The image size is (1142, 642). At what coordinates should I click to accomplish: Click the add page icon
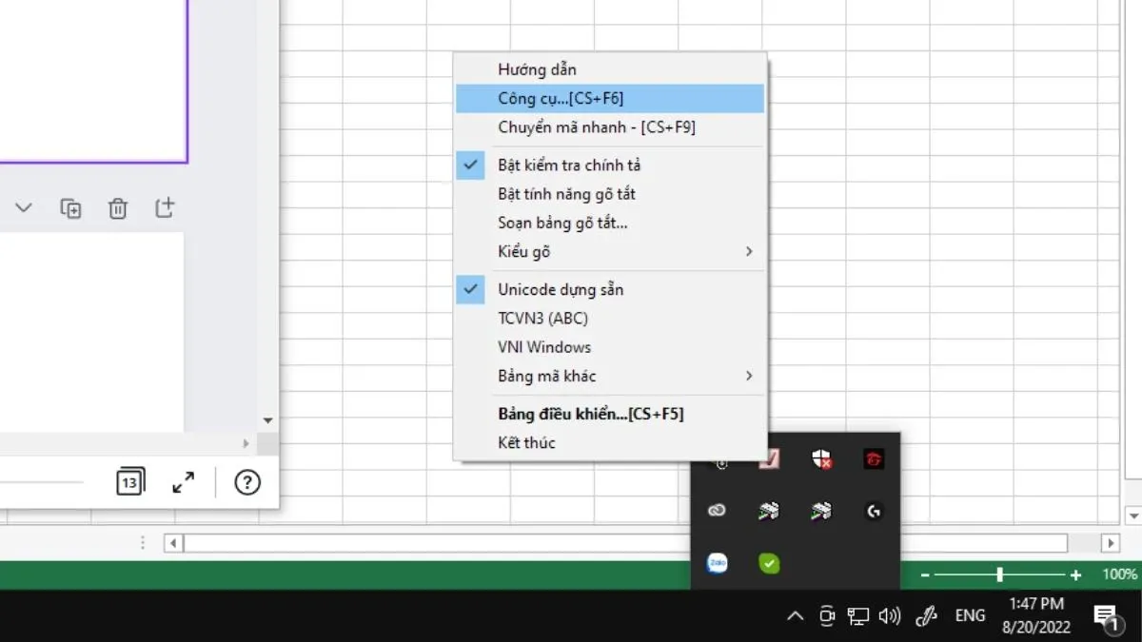(165, 207)
